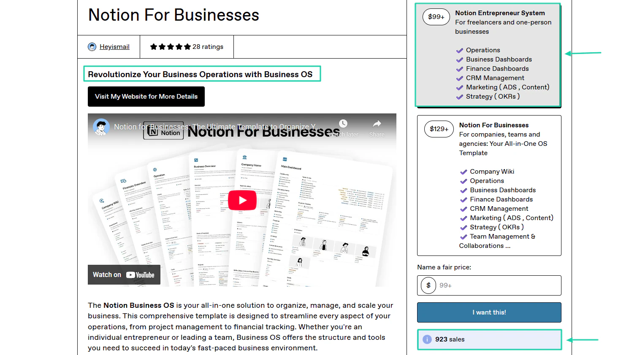
Task: Click the $99+ price badge
Action: [436, 17]
